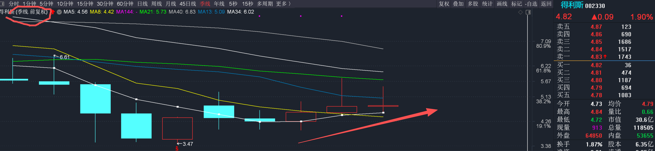Click the panel layout icon before 分时
Viewport: 655px width, 151px height.
tap(2, 4)
